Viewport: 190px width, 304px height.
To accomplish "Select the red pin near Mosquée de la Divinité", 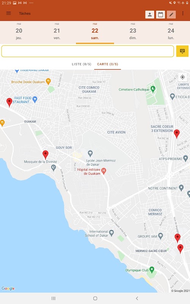I will pos(45,155).
